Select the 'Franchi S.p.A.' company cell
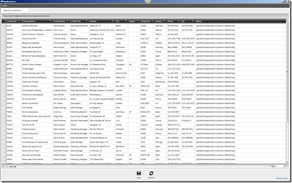The width and height of the screenshot is (292, 183). [37, 138]
